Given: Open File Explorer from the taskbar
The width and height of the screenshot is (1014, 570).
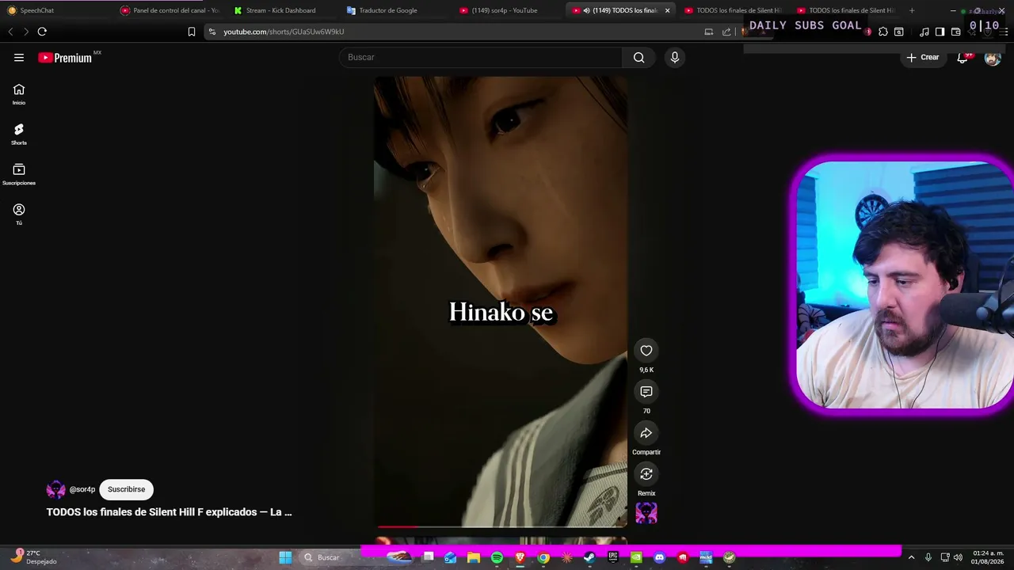Looking at the screenshot, I should pos(474,557).
